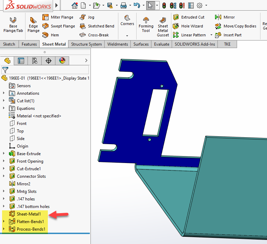Expand the Front Opening feature
The image size is (267, 244).
click(4, 161)
